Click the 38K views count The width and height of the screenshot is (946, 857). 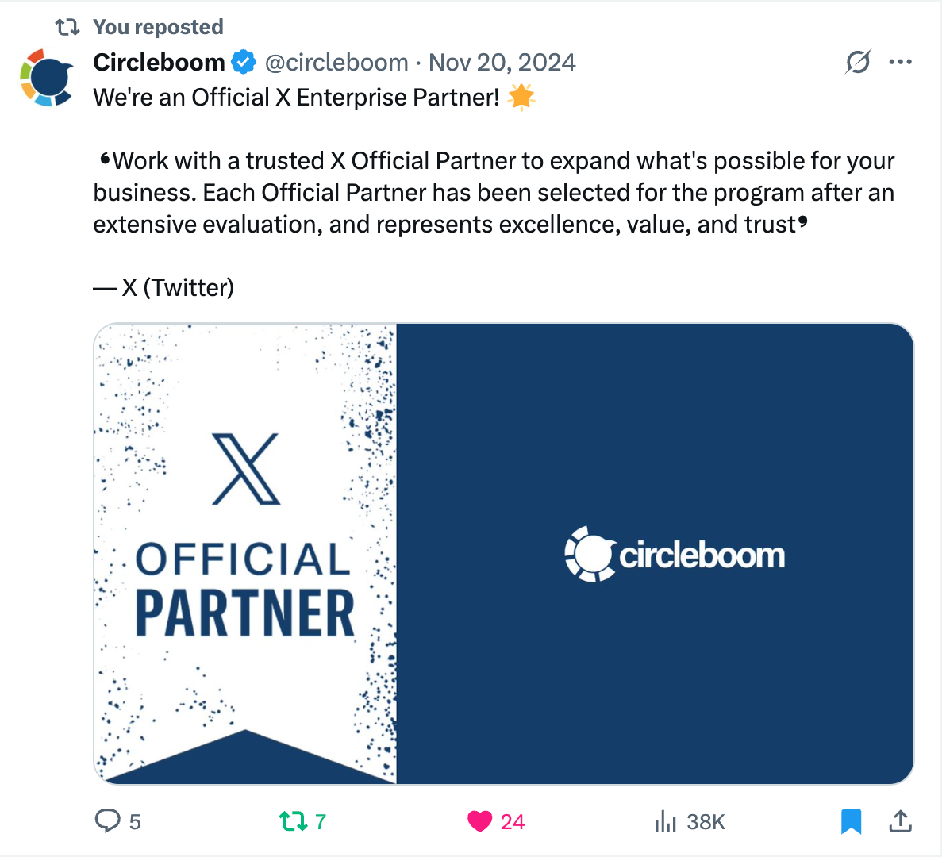[705, 821]
